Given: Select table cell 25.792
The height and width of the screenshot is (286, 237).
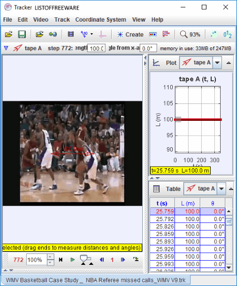Looking at the screenshot, I should point(162,219).
